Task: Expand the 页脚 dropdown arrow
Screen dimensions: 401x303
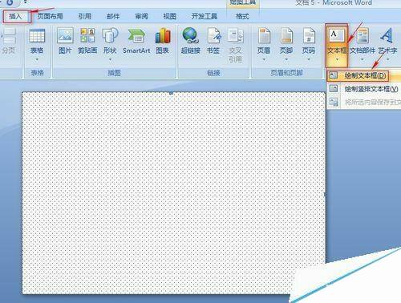Action: point(286,59)
